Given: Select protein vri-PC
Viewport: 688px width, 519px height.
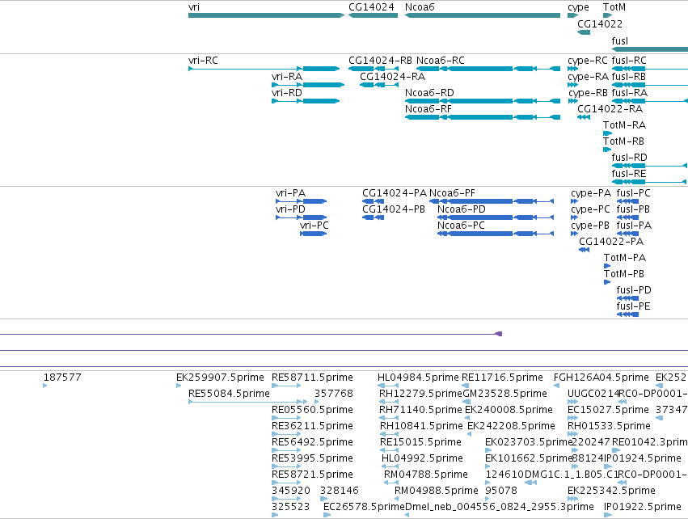Looking at the screenshot, I should coord(314,234).
